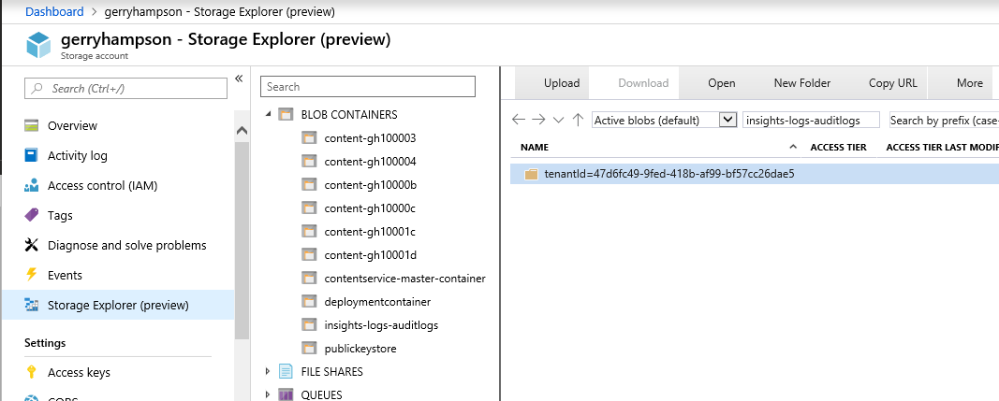Image resolution: width=999 pixels, height=401 pixels.
Task: Open the Active blobs (default) dropdown
Action: click(x=665, y=120)
